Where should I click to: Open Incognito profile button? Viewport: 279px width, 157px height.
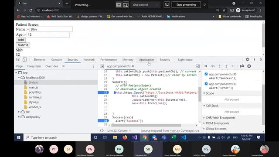pos(246,10)
